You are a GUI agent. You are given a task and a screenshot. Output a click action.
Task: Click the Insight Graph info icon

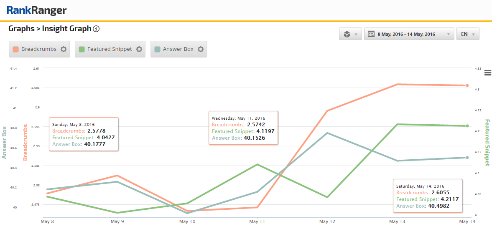pyautogui.click(x=96, y=29)
